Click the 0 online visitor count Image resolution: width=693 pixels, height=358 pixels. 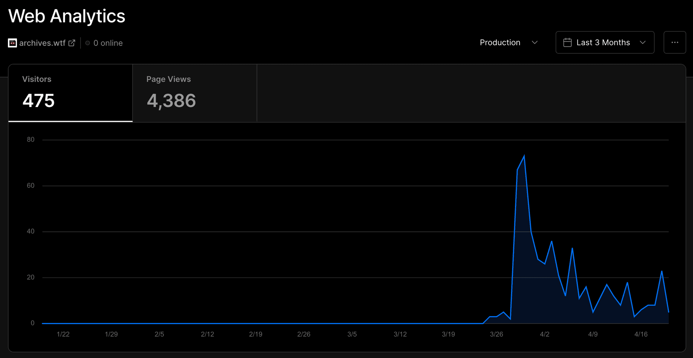click(x=108, y=43)
